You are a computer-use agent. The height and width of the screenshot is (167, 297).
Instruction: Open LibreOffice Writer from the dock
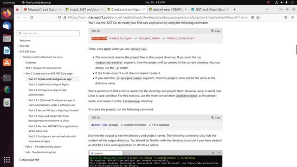[7, 51]
